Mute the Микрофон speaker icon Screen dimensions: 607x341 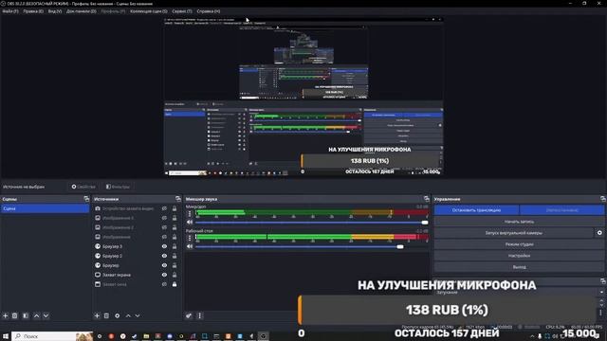(190, 223)
